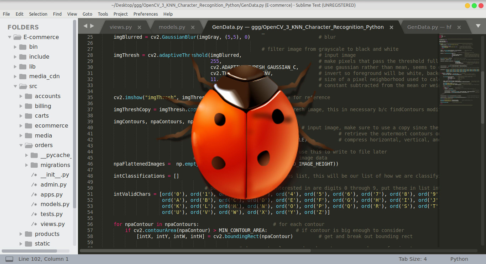The width and height of the screenshot is (486, 264).
Task: Close the models.py tab
Action: click(193, 27)
